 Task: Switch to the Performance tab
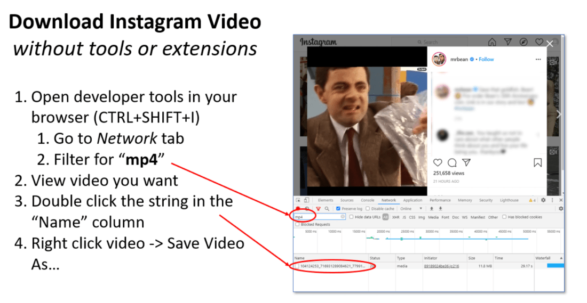coord(440,200)
